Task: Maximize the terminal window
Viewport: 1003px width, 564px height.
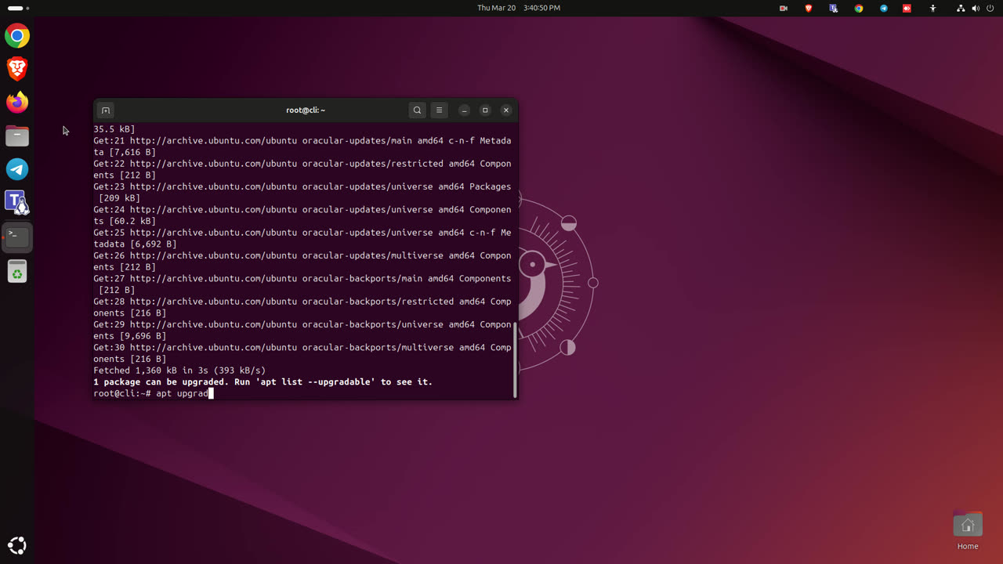Action: pyautogui.click(x=485, y=110)
